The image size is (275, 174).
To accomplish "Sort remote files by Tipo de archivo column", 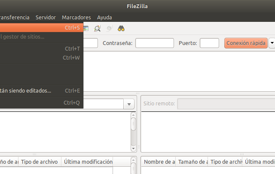I will [225, 162].
